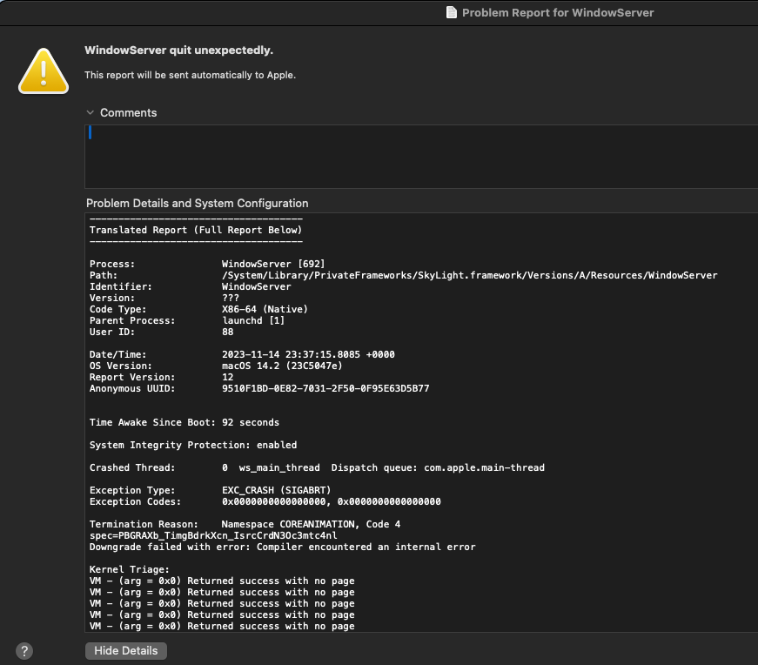This screenshot has height=665, width=758.
Task: Click 'This report will be sent automatically to Apple.'
Action: [x=190, y=75]
